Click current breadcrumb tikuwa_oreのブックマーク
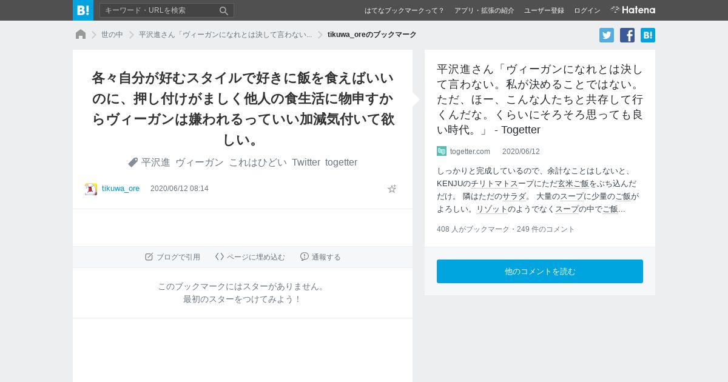 coord(372,35)
